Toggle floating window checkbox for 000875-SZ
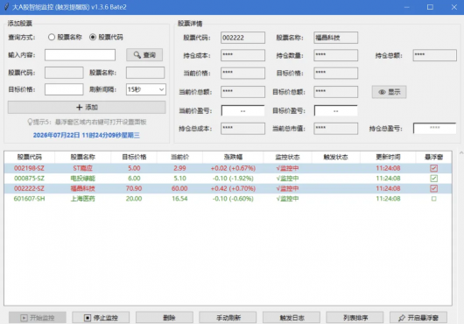 click(x=434, y=179)
